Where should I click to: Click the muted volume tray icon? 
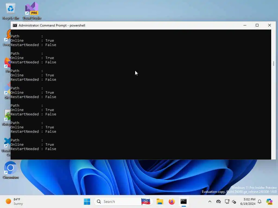234,201
